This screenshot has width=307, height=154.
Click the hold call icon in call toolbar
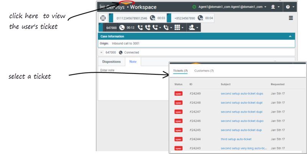tap(148, 28)
